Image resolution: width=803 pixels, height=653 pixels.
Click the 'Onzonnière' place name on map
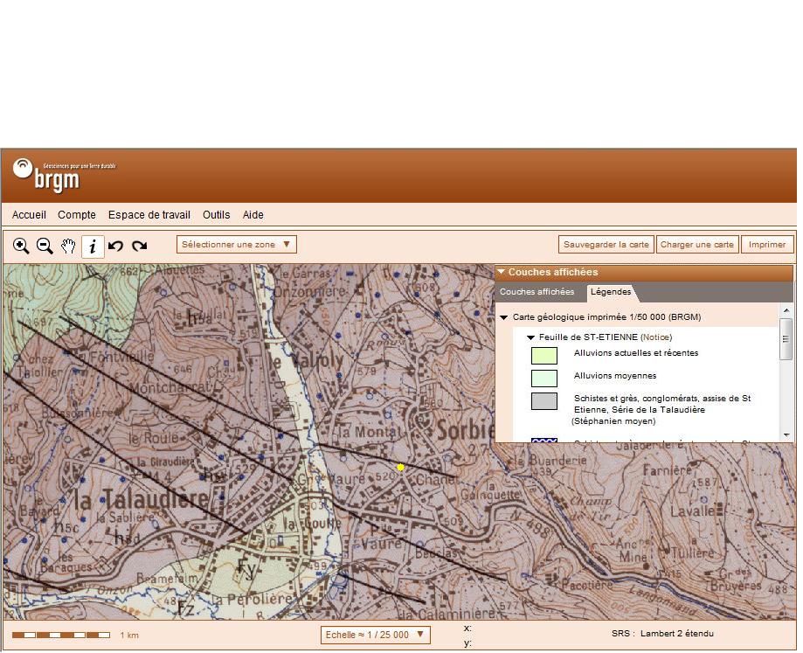coord(310,293)
